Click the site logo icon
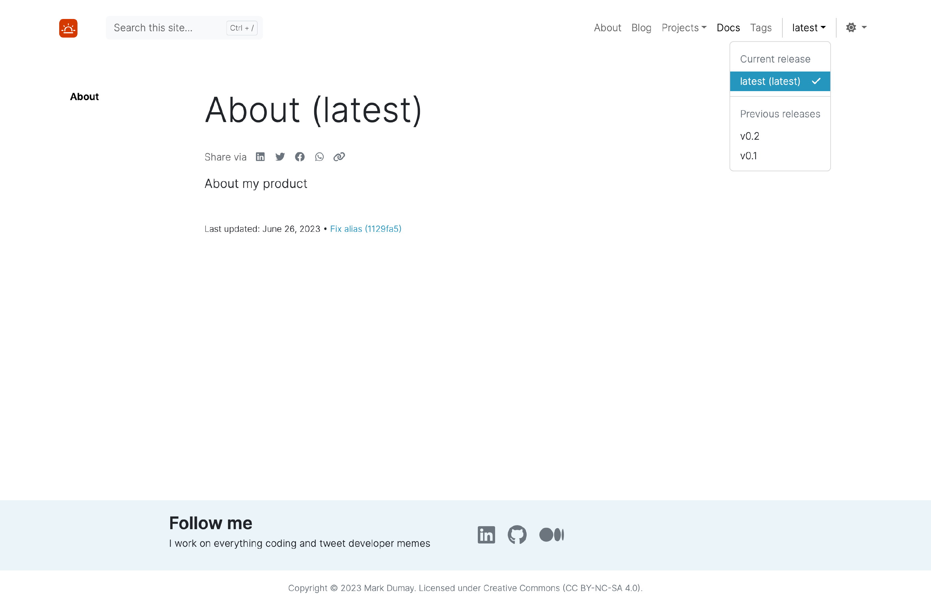Viewport: 931px width, 605px height. click(68, 28)
